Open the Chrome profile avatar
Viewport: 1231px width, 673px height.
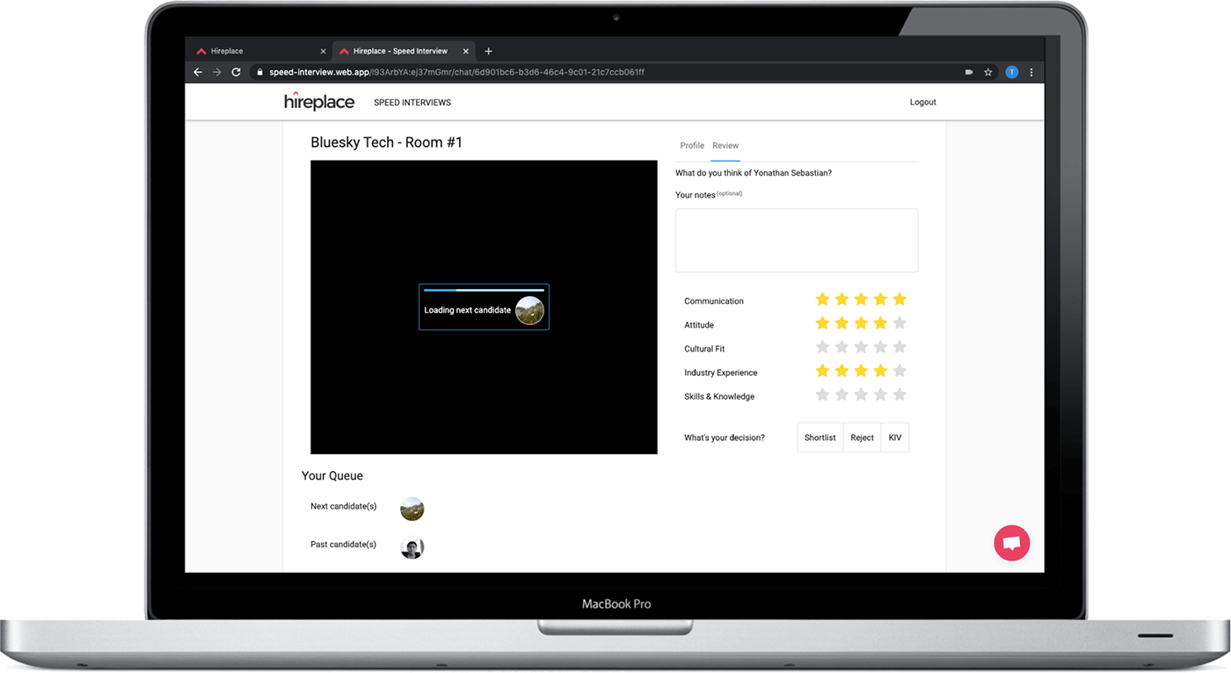click(x=1011, y=72)
